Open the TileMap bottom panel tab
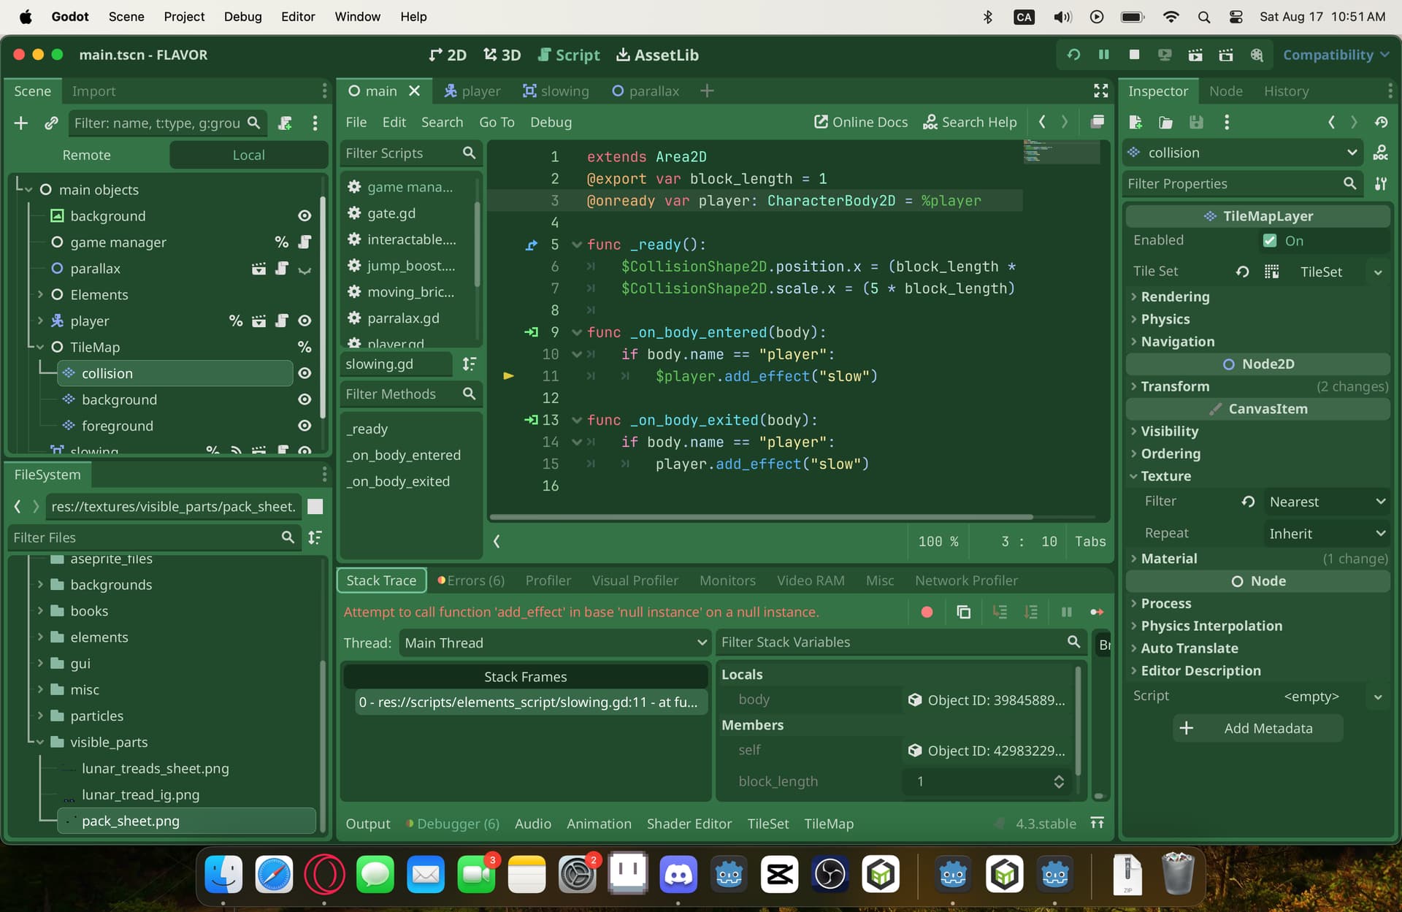The height and width of the screenshot is (912, 1402). coord(829,824)
